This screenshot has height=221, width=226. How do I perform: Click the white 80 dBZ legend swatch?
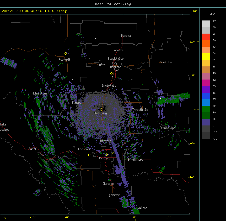206,24
